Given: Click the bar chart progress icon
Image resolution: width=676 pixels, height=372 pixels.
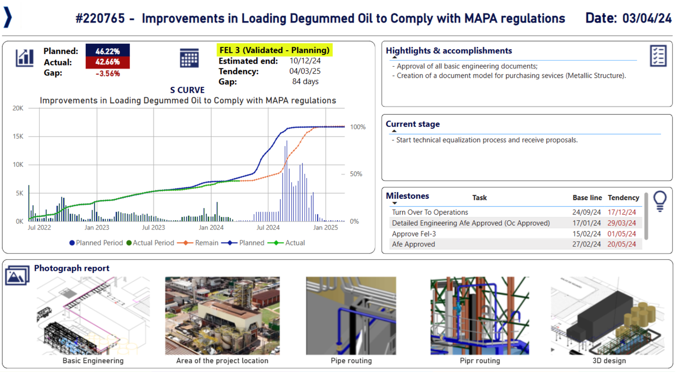Looking at the screenshot, I should (25, 58).
